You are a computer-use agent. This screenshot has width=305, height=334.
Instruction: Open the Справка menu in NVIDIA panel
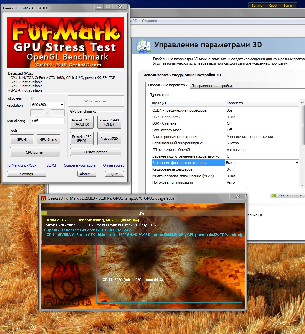coord(149,21)
